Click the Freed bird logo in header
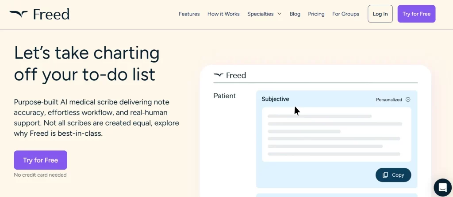Viewport: 453px width, 197px height. pos(19,14)
